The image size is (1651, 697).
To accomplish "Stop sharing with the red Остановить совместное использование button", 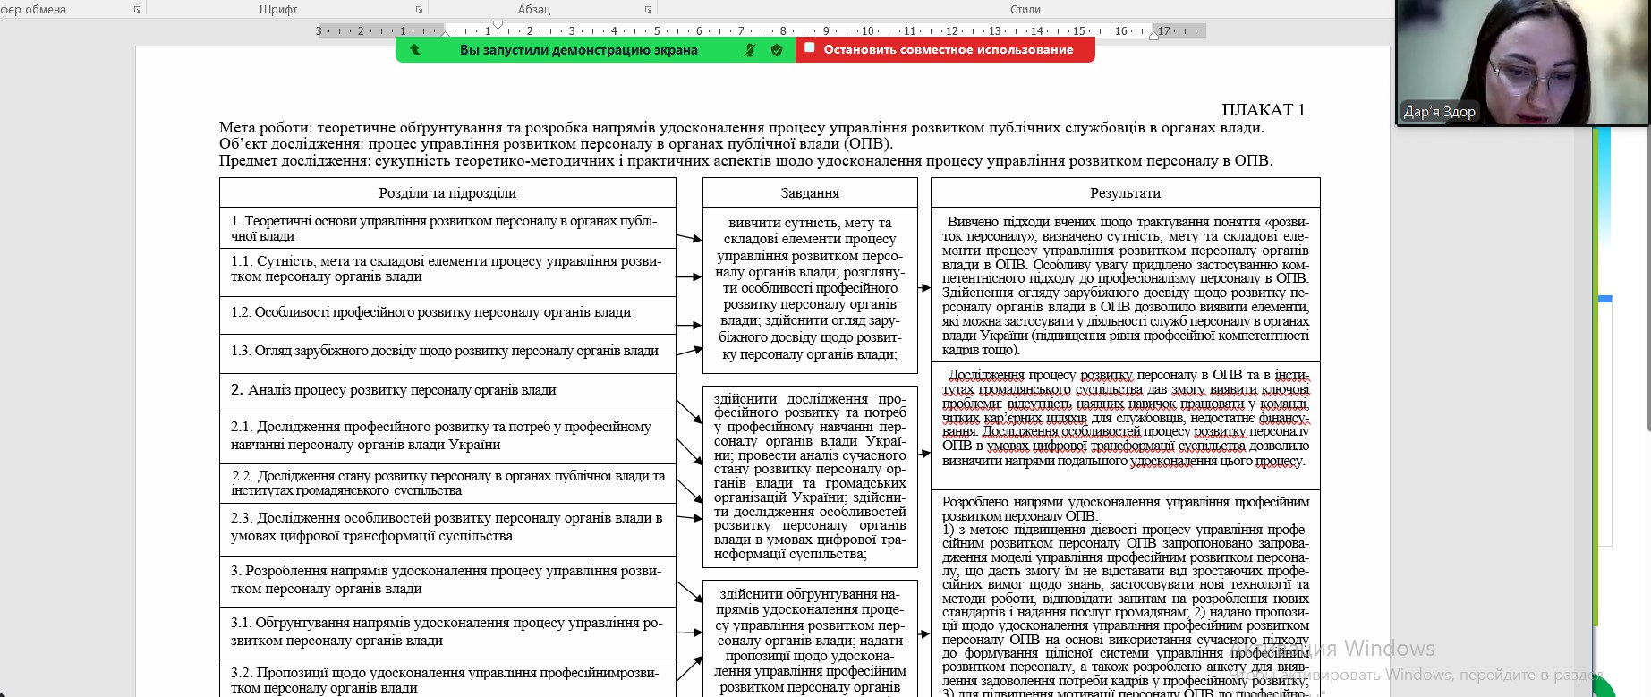I will click(947, 50).
